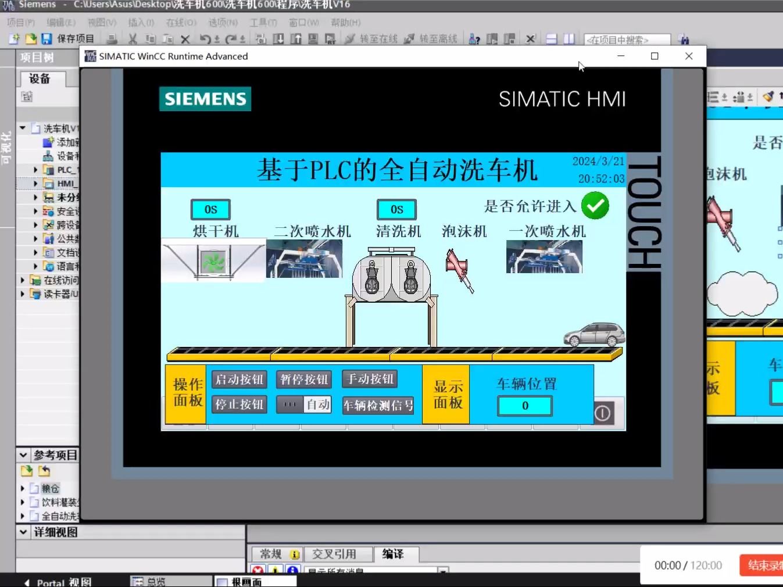The height and width of the screenshot is (587, 783).
Task: Click the undo arrow icon
Action: coord(205,39)
